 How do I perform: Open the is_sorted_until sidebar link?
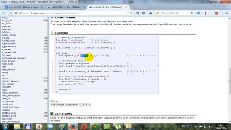pos(9,52)
